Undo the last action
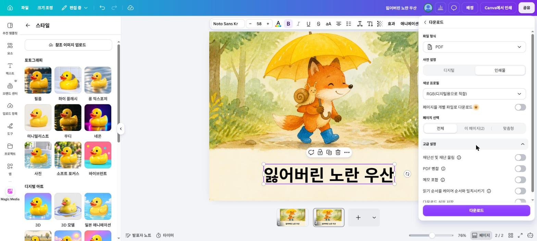Viewport: 537px width, 241px height. [102, 8]
